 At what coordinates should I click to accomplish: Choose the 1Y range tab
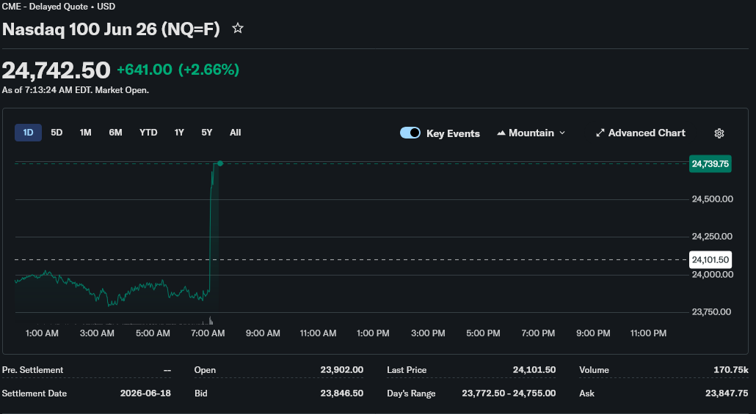(x=179, y=133)
